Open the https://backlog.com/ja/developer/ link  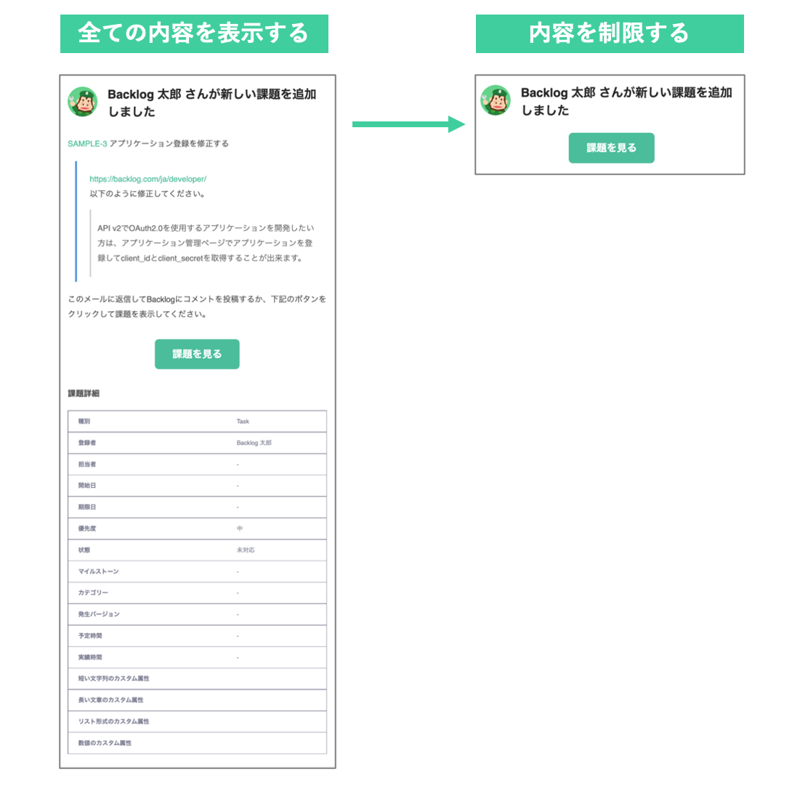pyautogui.click(x=148, y=179)
